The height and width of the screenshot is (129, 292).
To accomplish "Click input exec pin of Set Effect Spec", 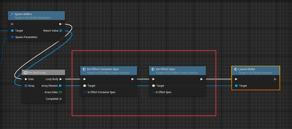I will [153, 79].
